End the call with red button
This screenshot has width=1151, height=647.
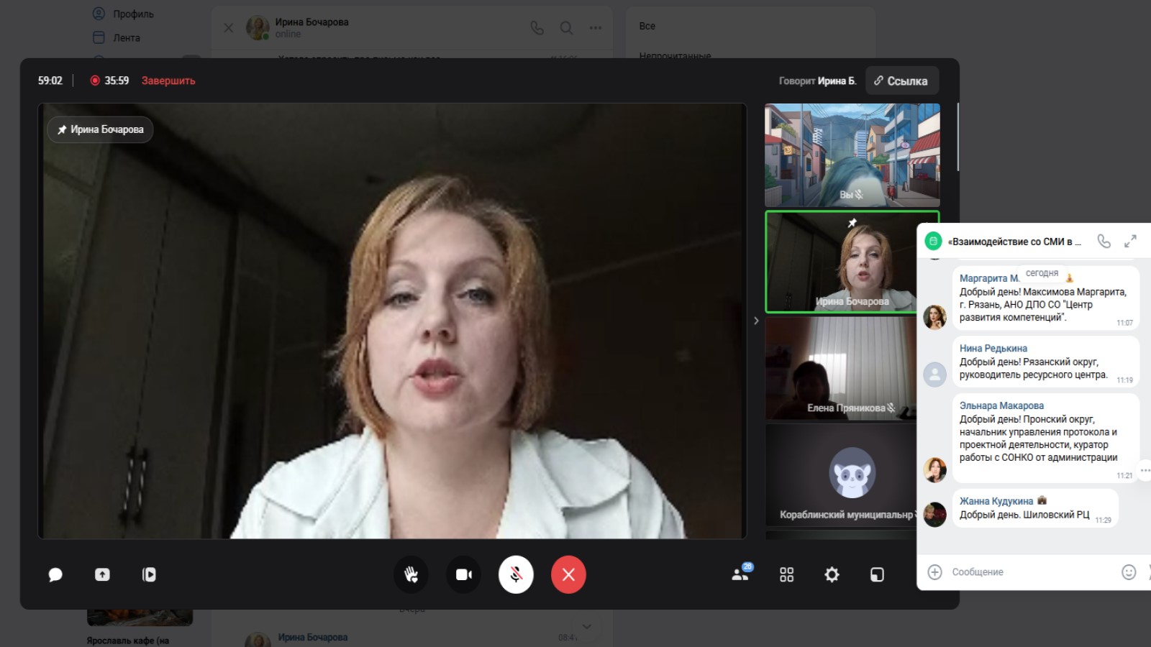pyautogui.click(x=568, y=574)
